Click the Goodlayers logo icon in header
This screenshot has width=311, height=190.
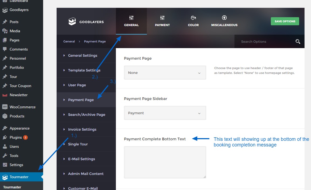pyautogui.click(x=72, y=22)
